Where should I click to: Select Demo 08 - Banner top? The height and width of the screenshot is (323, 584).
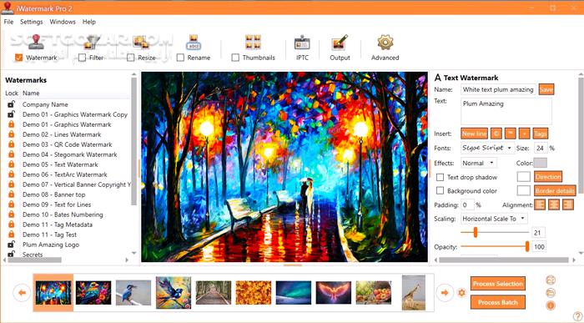pos(53,194)
